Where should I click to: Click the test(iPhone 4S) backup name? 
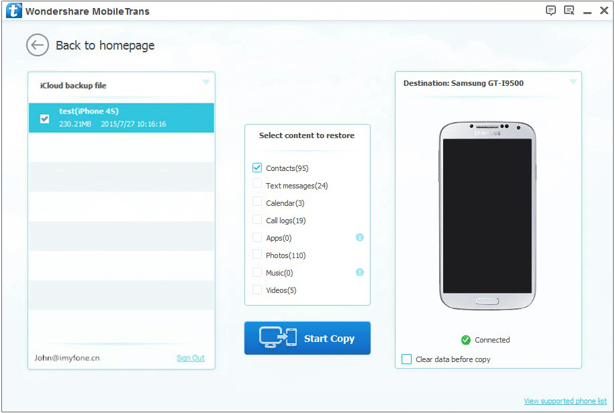[x=89, y=111]
